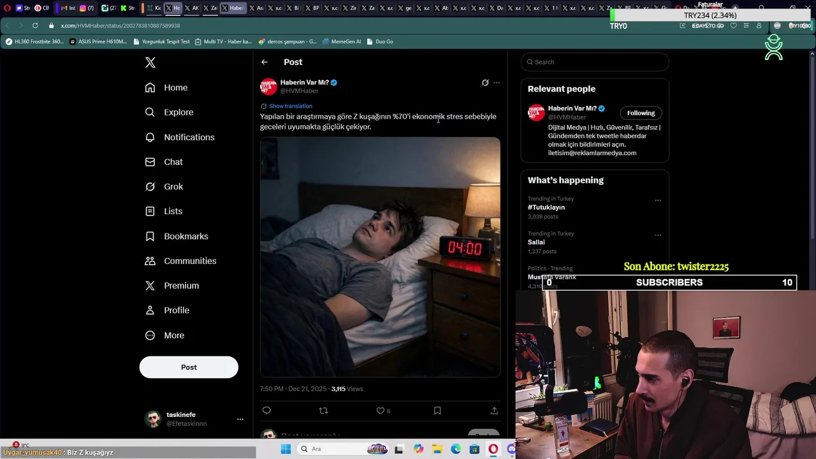This screenshot has height=459, width=816.
Task: Click Haberin Var Mı? avatar on post
Action: pos(268,87)
